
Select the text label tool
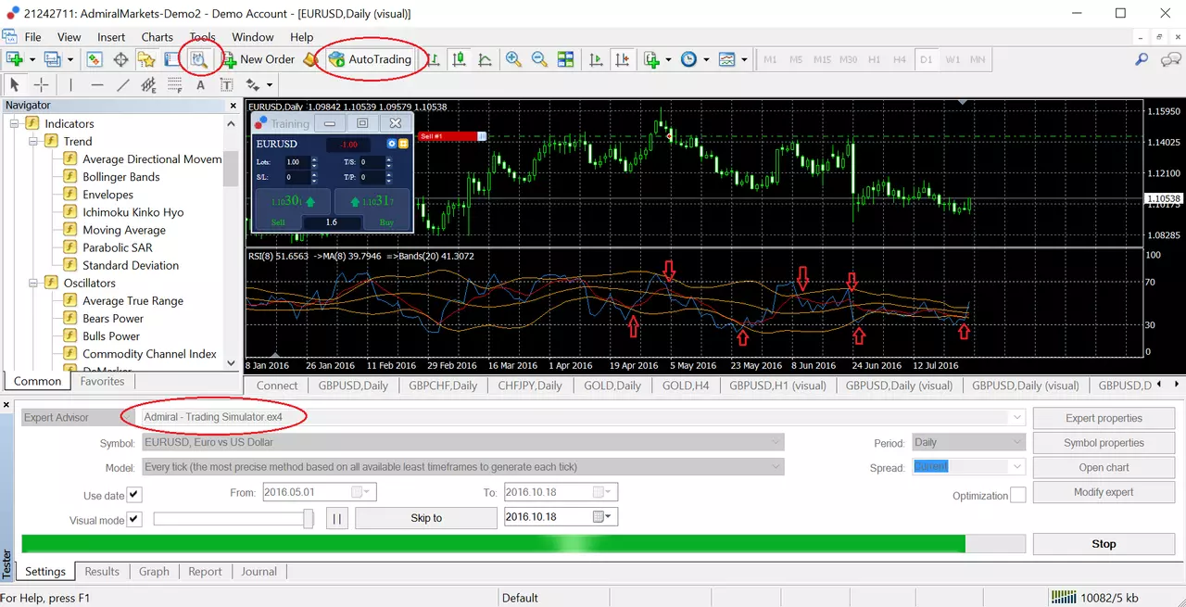point(226,84)
